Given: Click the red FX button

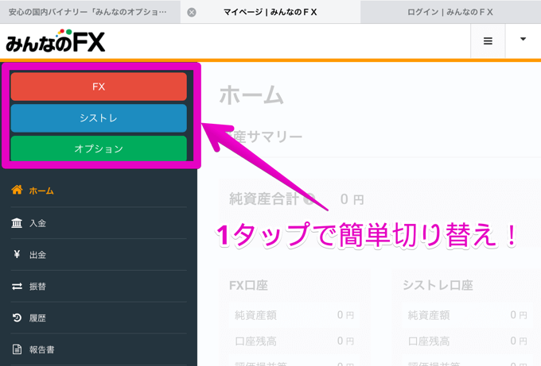Looking at the screenshot, I should pyautogui.click(x=99, y=87).
